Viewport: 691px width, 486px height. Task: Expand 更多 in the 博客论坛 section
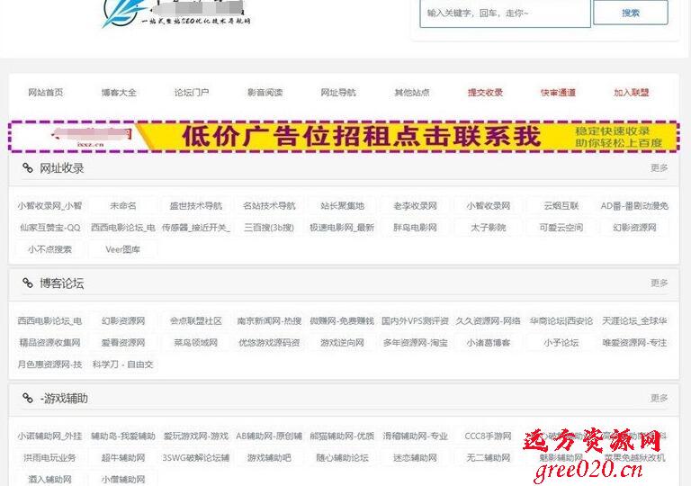pyautogui.click(x=660, y=283)
